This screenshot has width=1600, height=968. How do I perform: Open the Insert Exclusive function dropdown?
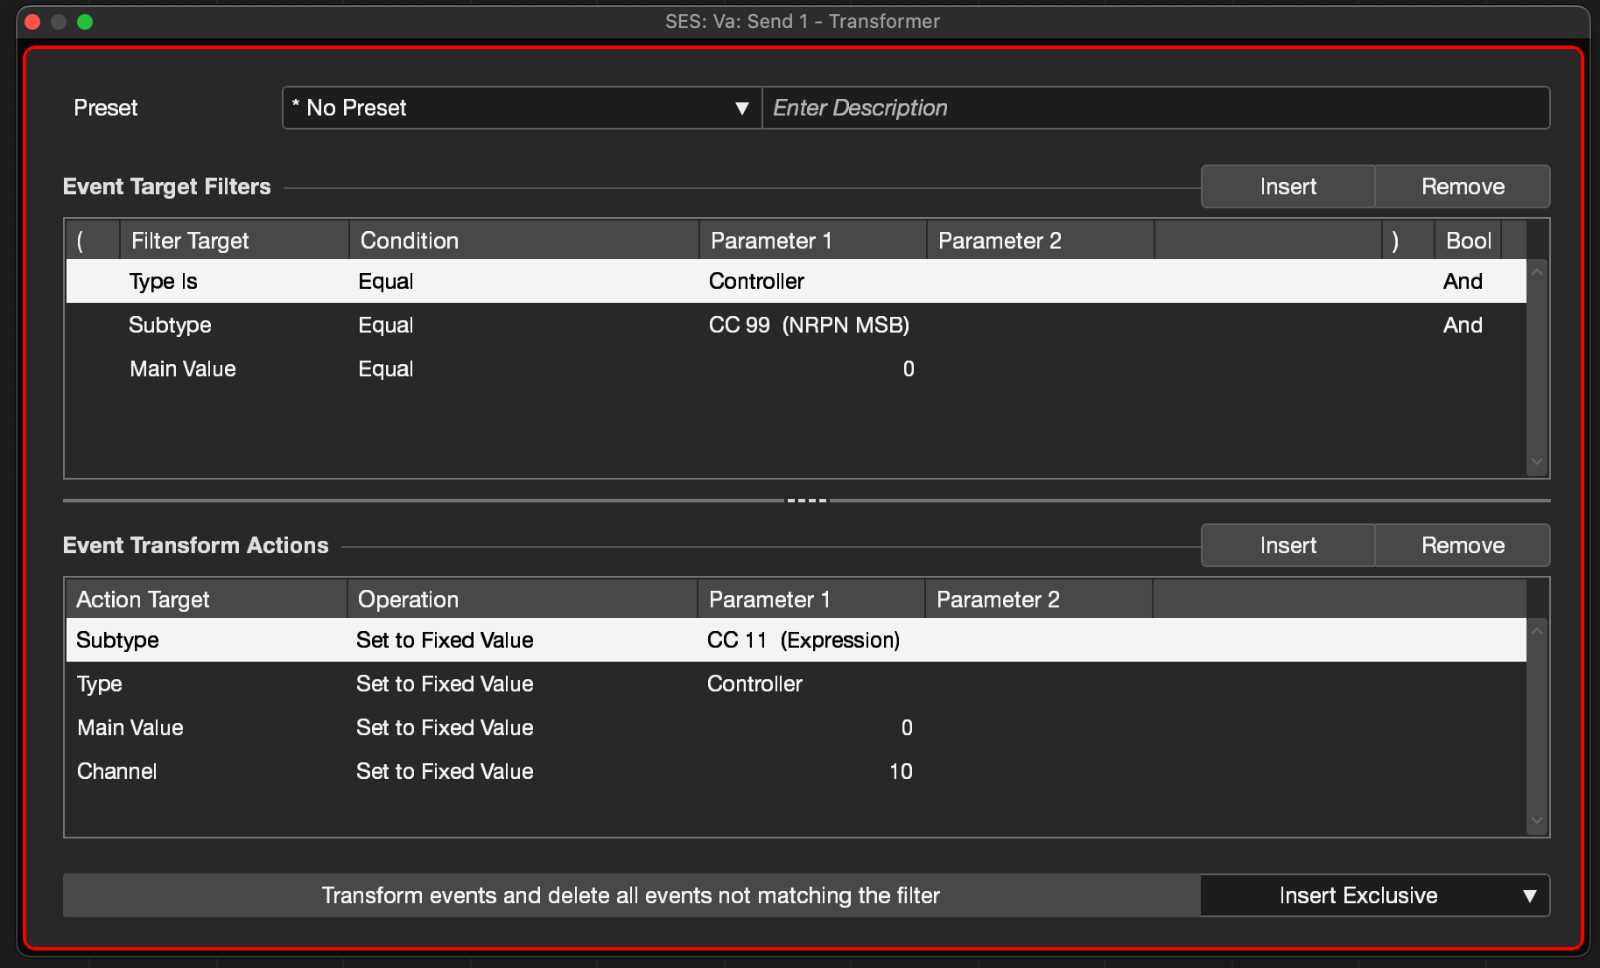pyautogui.click(x=1374, y=895)
